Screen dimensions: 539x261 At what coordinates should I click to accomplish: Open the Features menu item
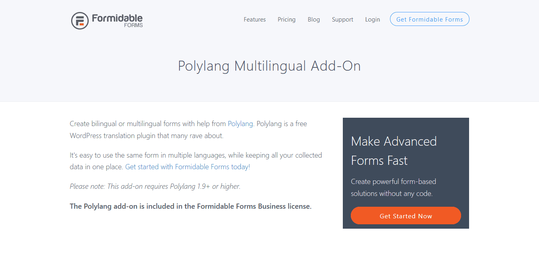255,20
